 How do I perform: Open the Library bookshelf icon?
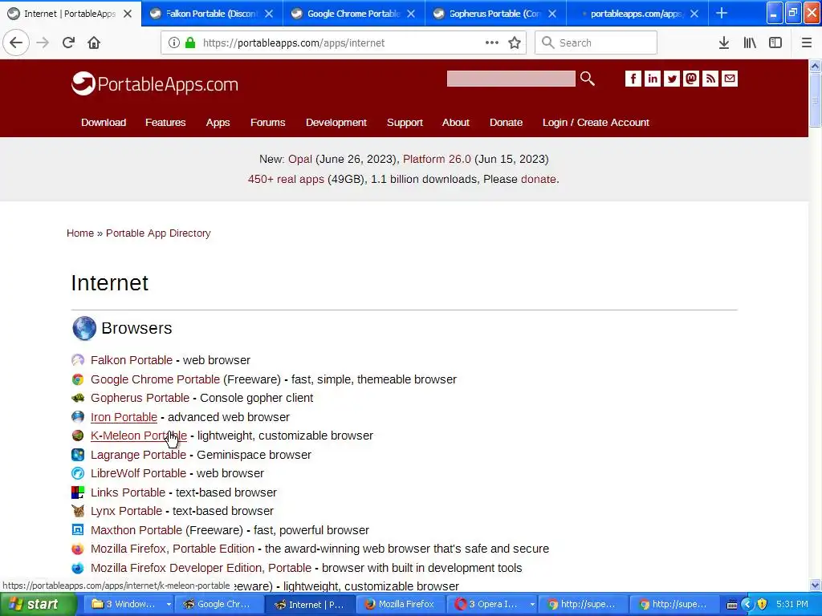click(750, 43)
